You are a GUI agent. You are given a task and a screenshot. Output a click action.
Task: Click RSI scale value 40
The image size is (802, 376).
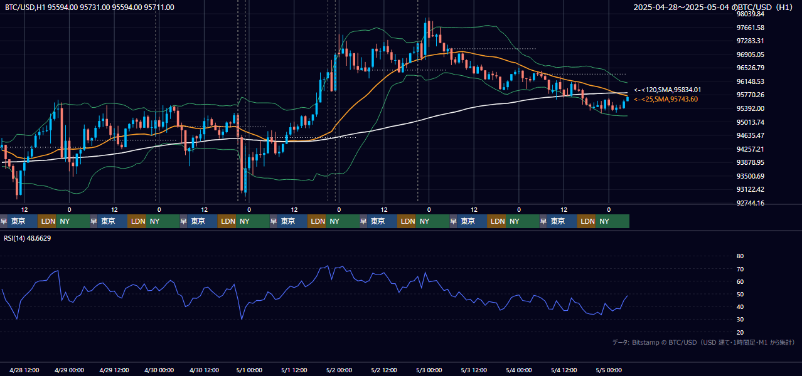[x=740, y=306]
